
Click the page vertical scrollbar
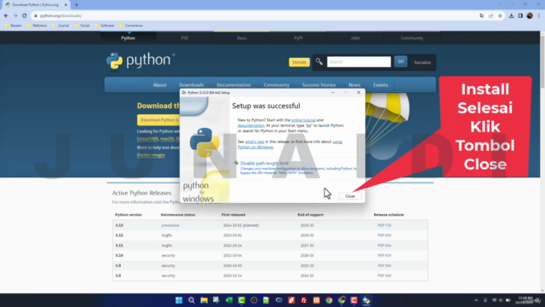[x=542, y=61]
